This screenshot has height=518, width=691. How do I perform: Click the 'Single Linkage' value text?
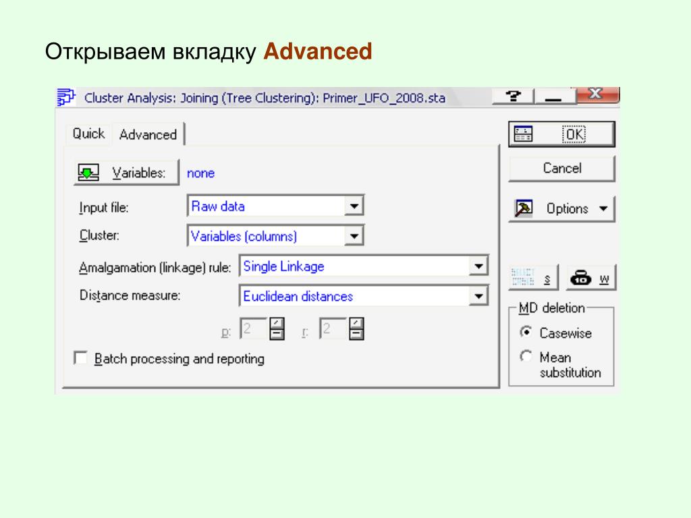[284, 266]
